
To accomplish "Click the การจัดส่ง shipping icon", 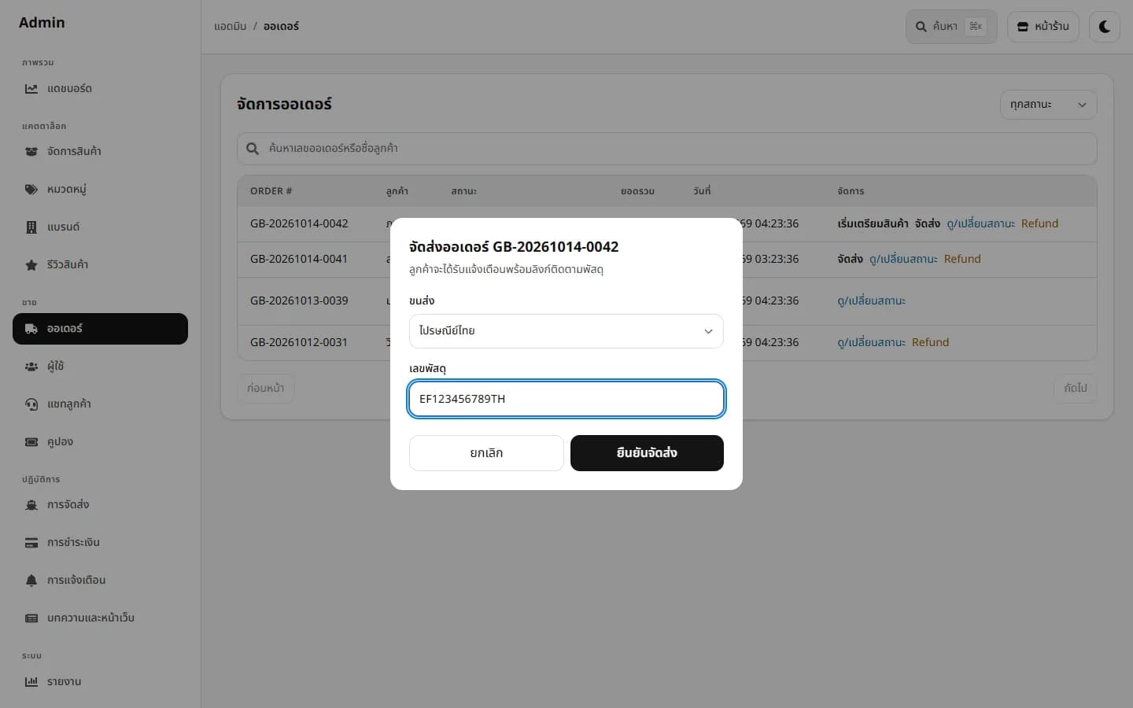I will pos(31,505).
